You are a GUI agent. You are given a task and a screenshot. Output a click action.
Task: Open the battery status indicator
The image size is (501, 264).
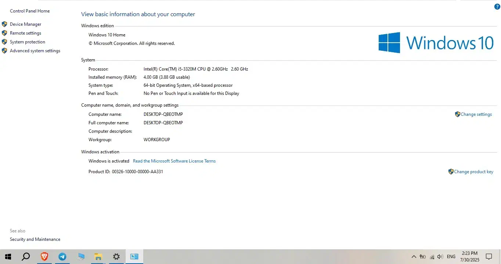coord(422,256)
